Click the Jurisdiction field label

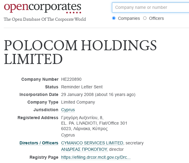point(46,110)
